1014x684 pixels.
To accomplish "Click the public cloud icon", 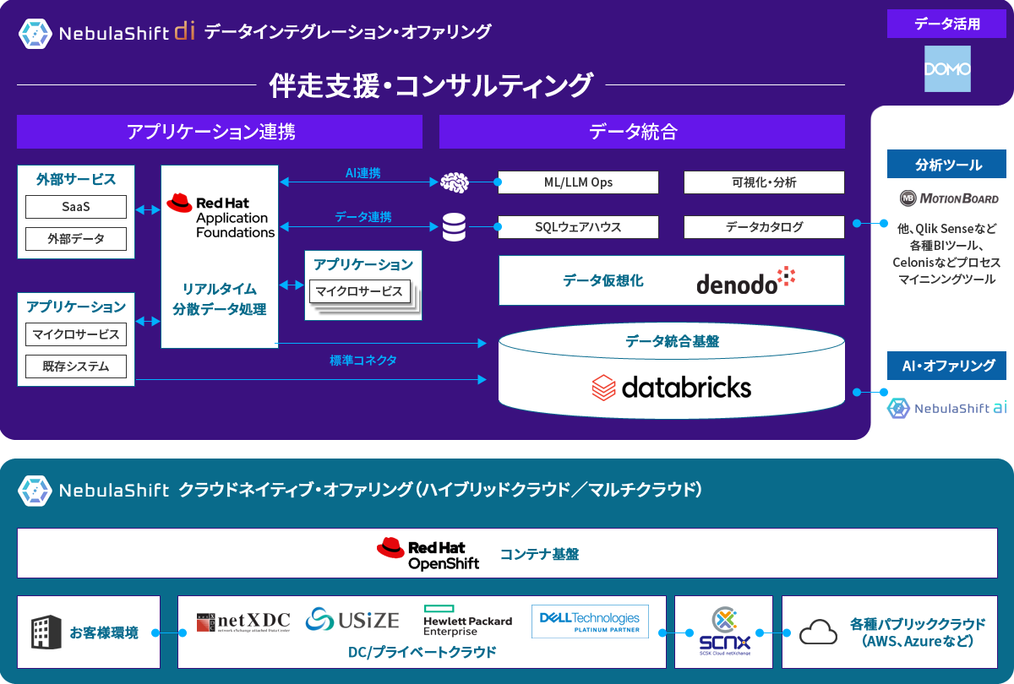I will point(817,631).
